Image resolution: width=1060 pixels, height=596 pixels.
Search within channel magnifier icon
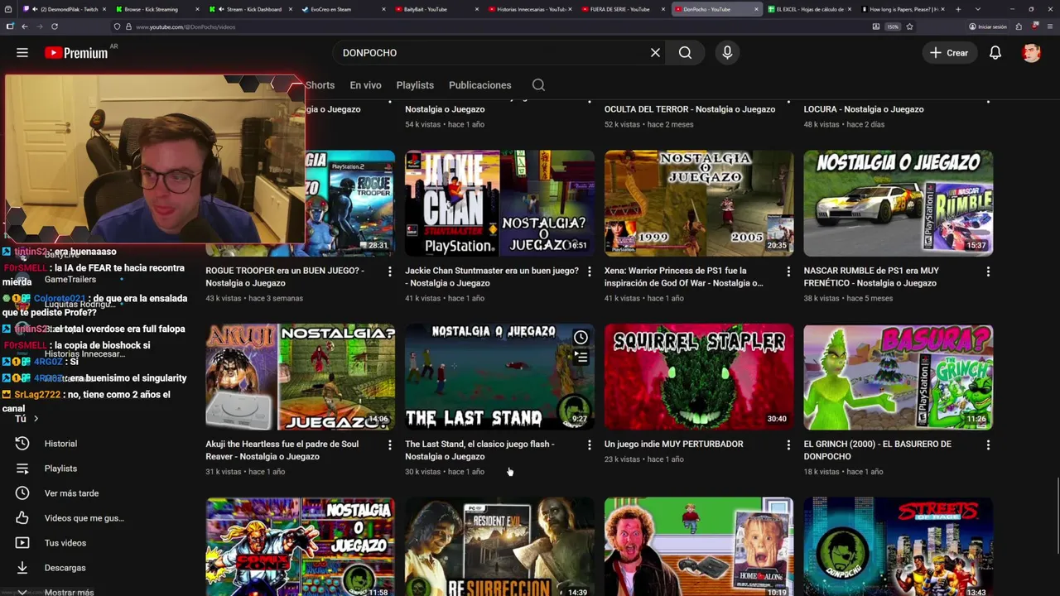[538, 85]
